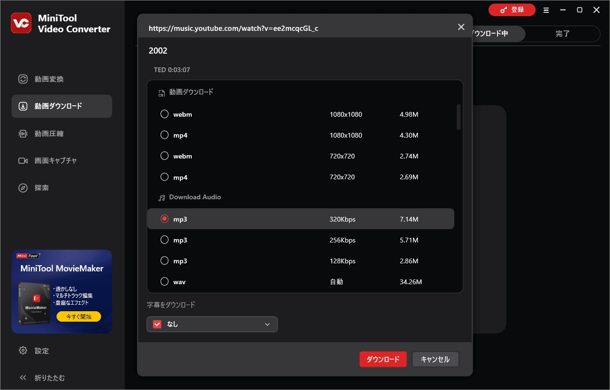Click the 設定 gear icon
Image resolution: width=610 pixels, height=390 pixels.
23,351
